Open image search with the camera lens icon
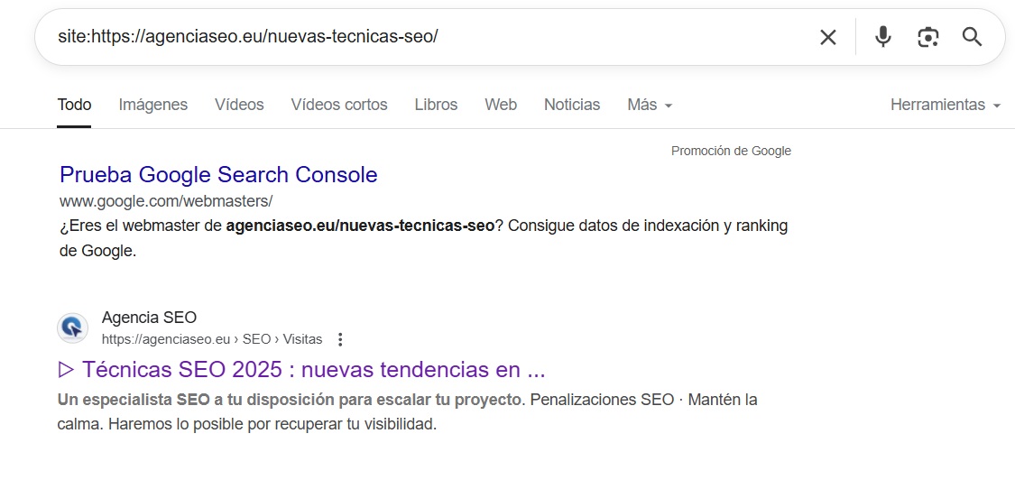1015x489 pixels. click(928, 37)
